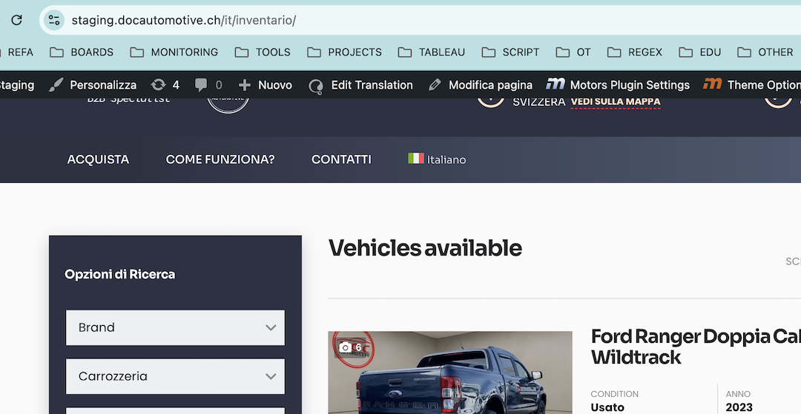The image size is (801, 414).
Task: Click the Carrozzeria dropdown chevron arrow
Action: click(271, 377)
